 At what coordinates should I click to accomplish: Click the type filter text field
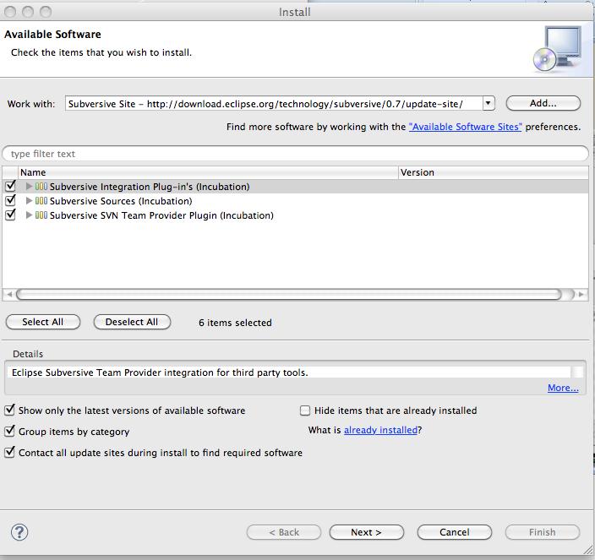click(295, 154)
